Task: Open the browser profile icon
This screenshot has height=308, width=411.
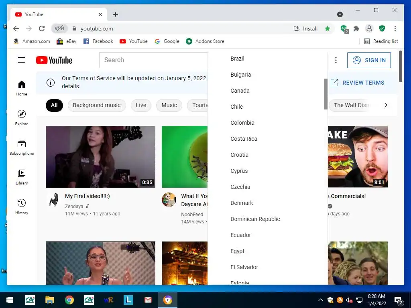Action: (369, 28)
